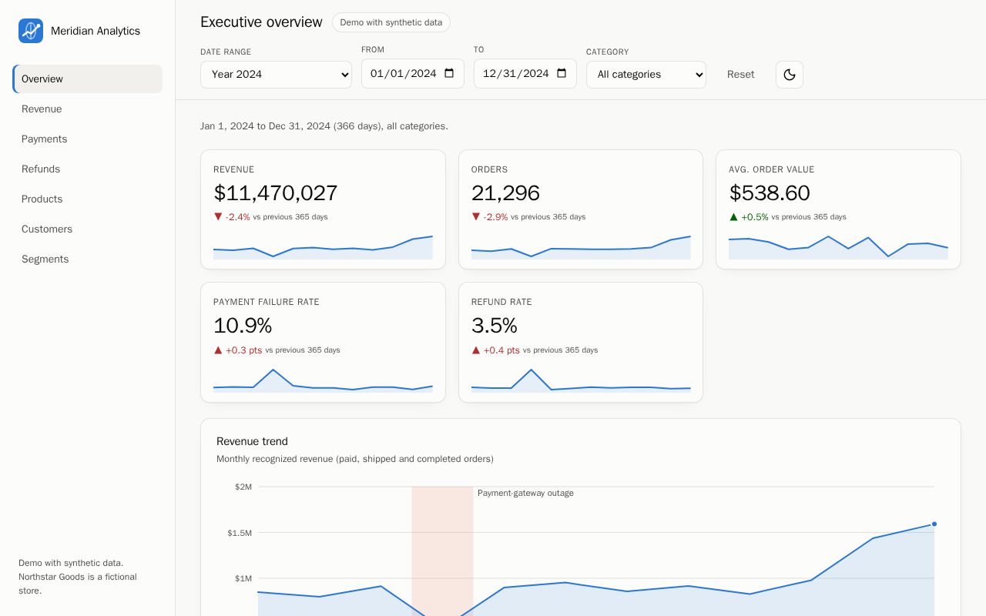Click the Avg. Order Value sparkline

coord(838,246)
